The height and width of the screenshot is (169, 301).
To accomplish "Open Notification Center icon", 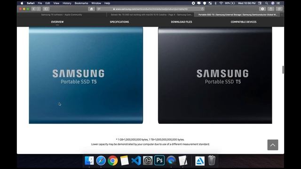I will point(278,3).
